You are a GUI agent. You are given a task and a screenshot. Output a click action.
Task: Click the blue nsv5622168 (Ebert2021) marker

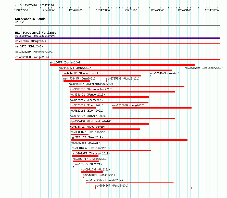point(70,113)
